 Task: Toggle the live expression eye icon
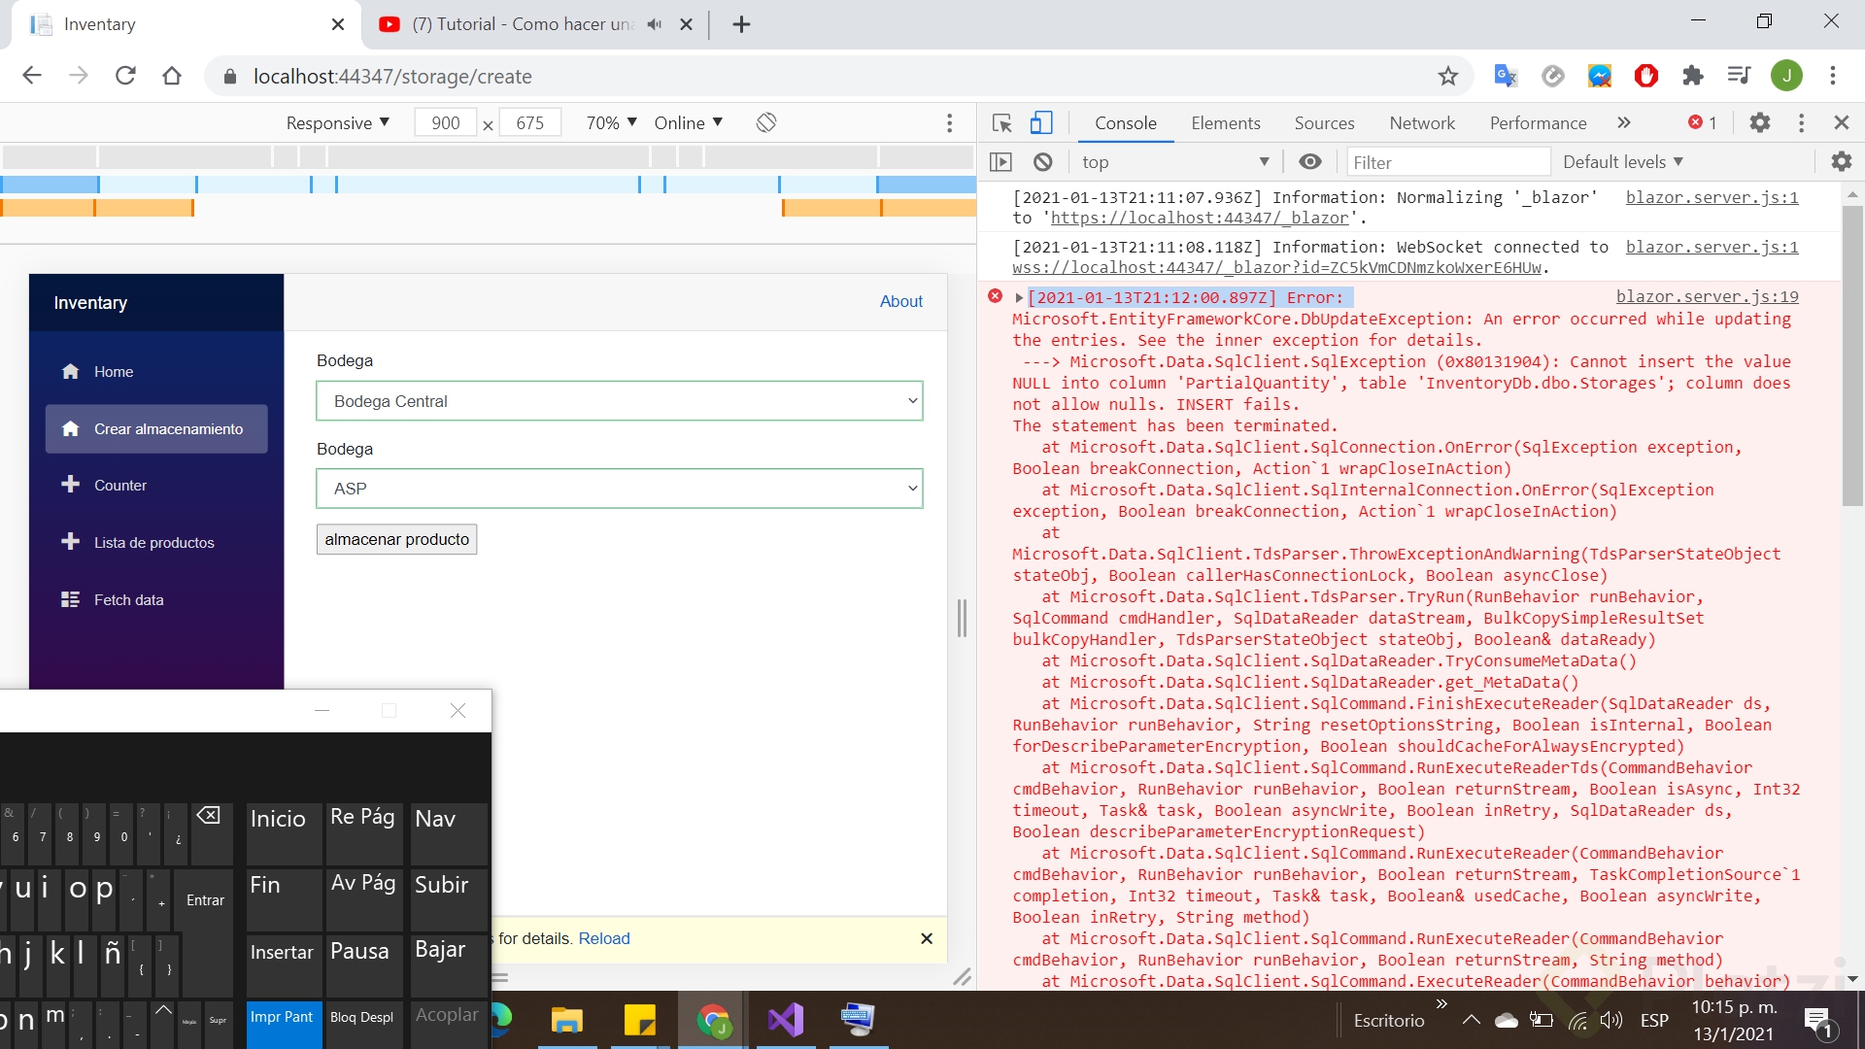click(x=1309, y=162)
